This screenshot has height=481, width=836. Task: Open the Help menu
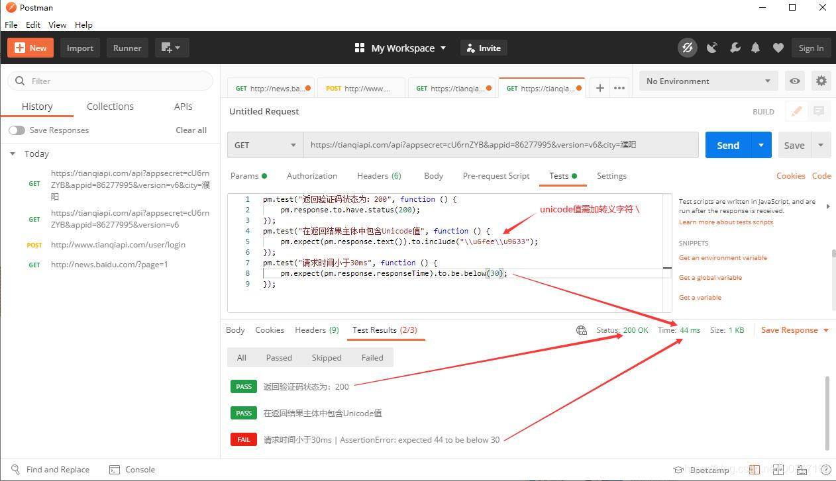(x=83, y=24)
